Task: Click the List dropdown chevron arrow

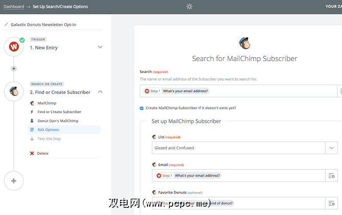Action: pyautogui.click(x=331, y=148)
